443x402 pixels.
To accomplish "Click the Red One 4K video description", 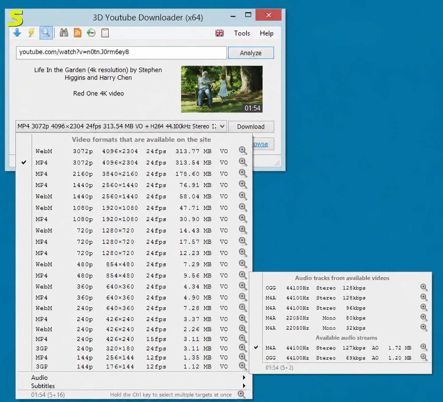I will (x=98, y=93).
